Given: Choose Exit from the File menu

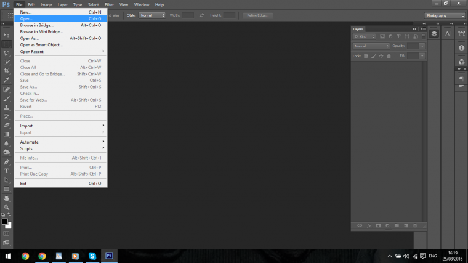Looking at the screenshot, I should coord(60,184).
